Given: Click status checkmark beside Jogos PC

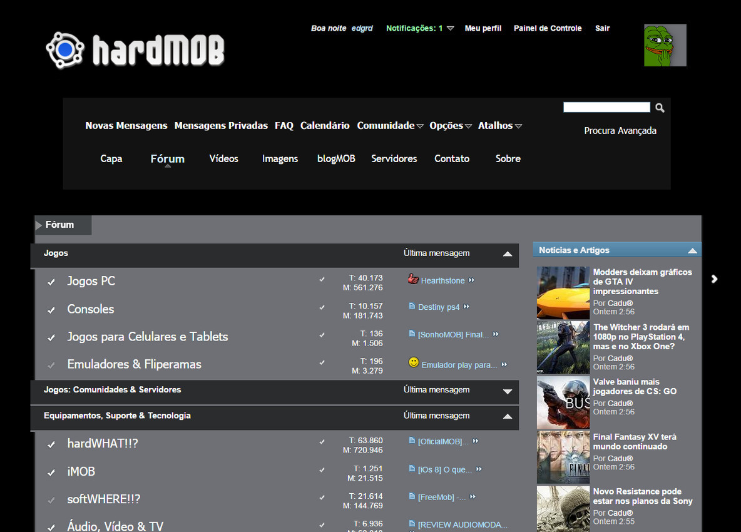Looking at the screenshot, I should (51, 282).
